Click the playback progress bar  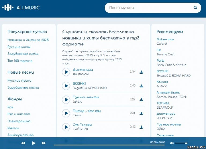tap(109, 145)
